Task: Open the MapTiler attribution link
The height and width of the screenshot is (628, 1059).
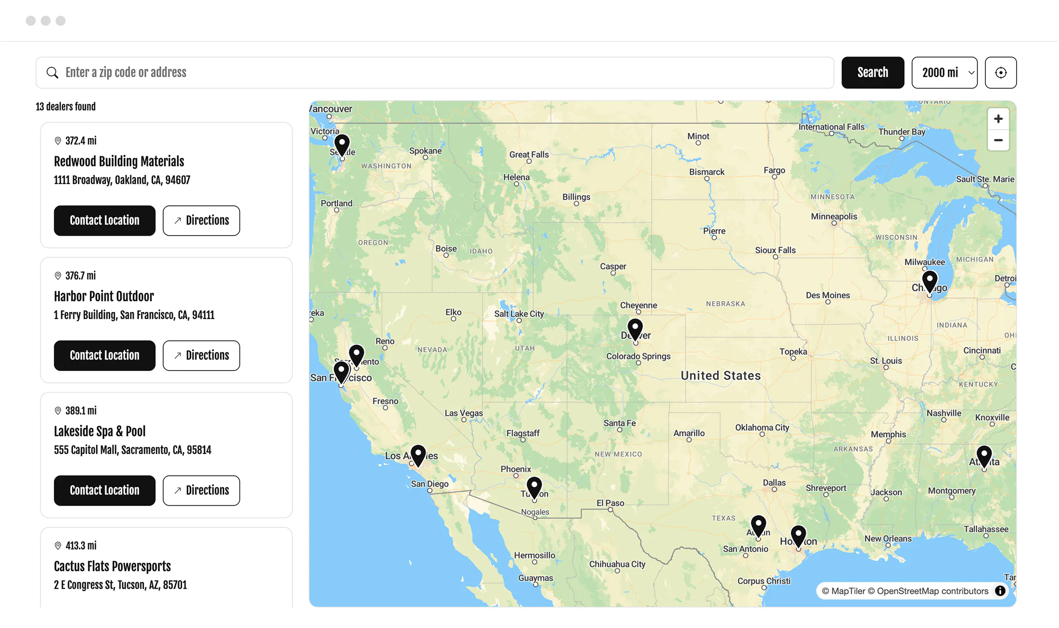Action: point(843,591)
